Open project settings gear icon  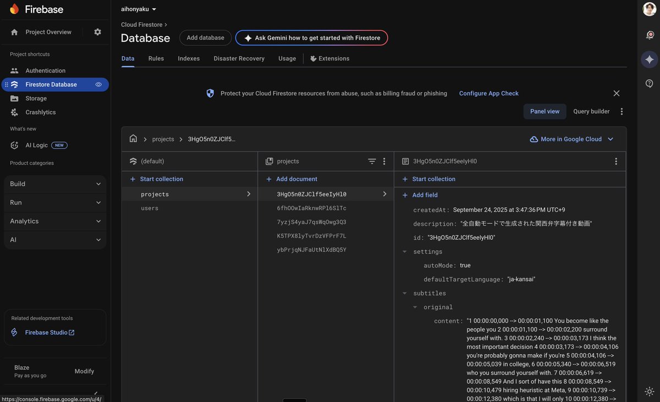click(97, 32)
